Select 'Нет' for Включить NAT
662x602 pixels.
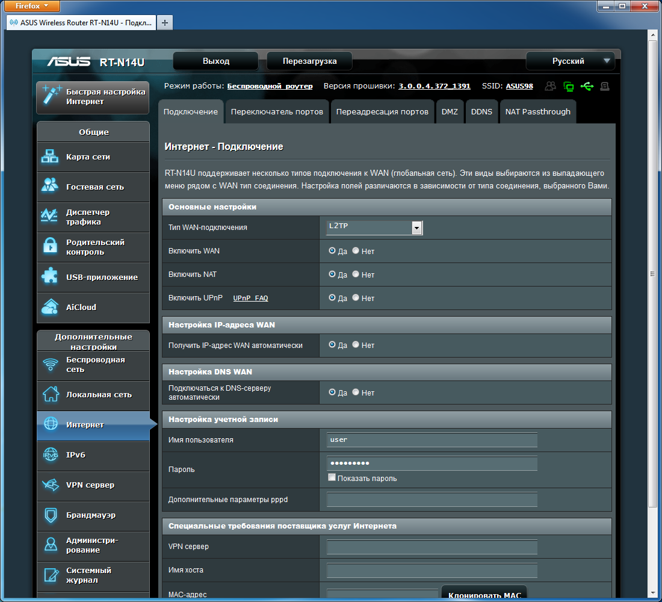pos(356,274)
